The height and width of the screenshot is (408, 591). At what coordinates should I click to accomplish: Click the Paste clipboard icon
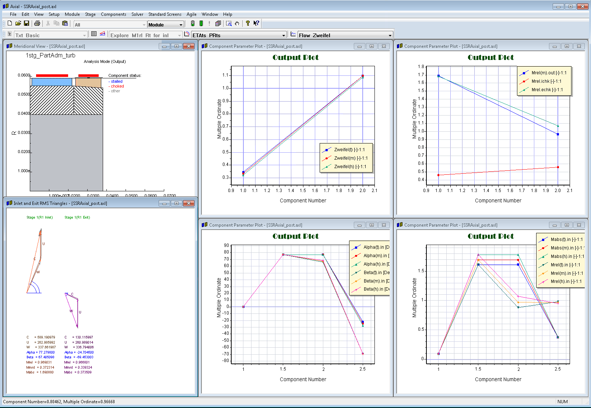(x=65, y=24)
